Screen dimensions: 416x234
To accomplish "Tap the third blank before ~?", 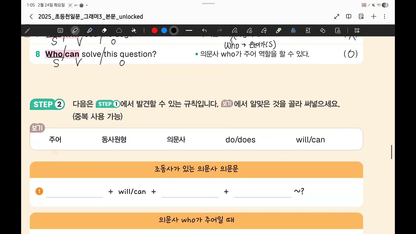I will (263, 192).
